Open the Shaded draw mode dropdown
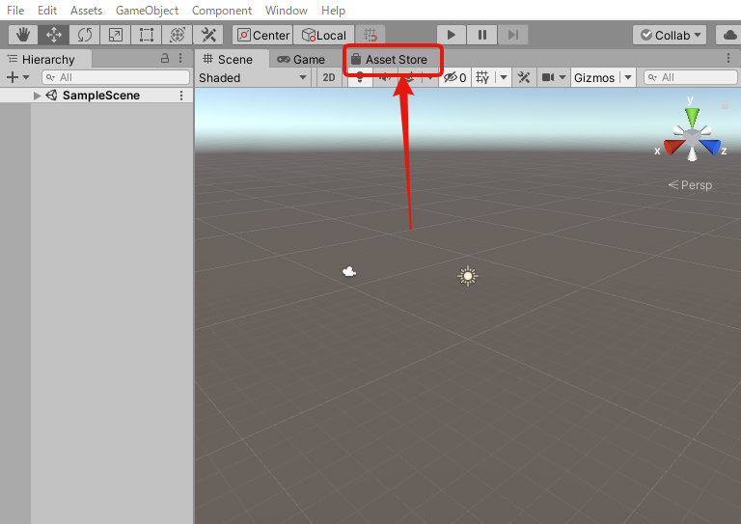Screen dimensions: 741x524 click(253, 77)
